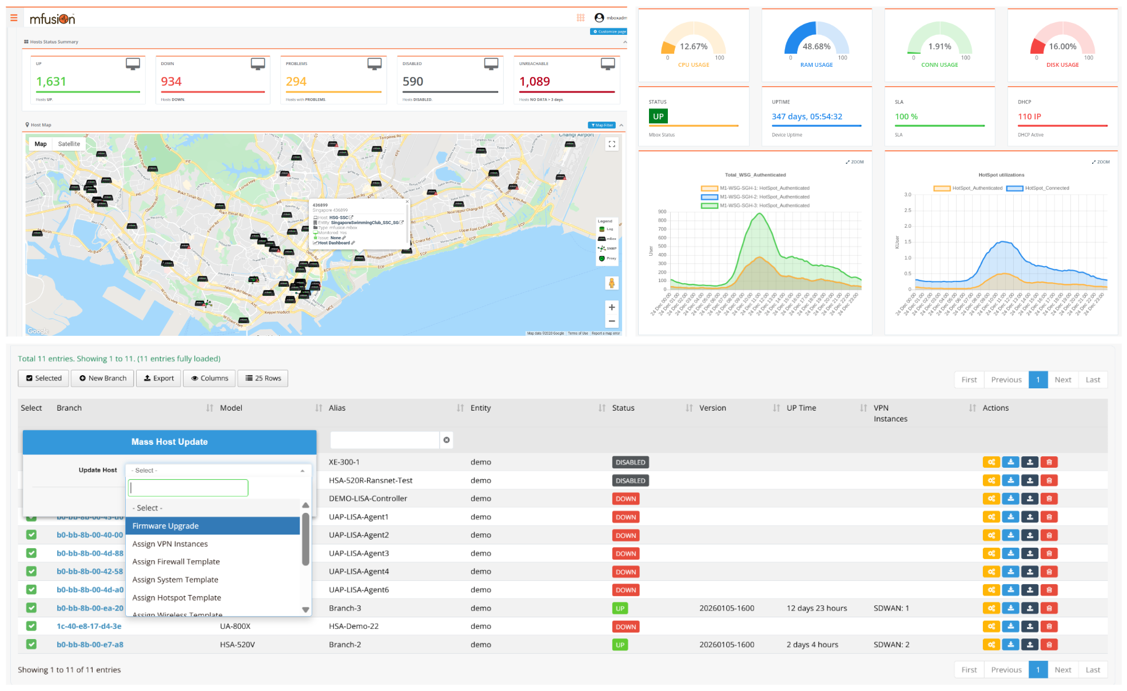Uncheck the b0-bb-8b-00-40-00 row checkbox
1127x691 pixels.
(x=31, y=535)
